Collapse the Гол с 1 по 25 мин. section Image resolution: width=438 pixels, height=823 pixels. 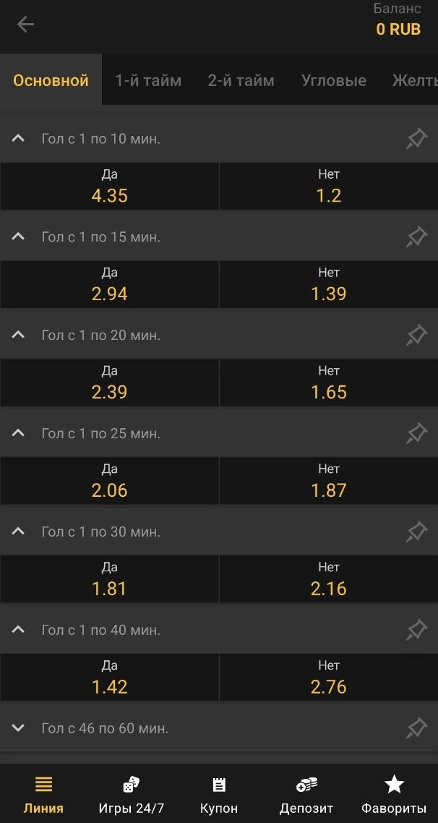[19, 434]
